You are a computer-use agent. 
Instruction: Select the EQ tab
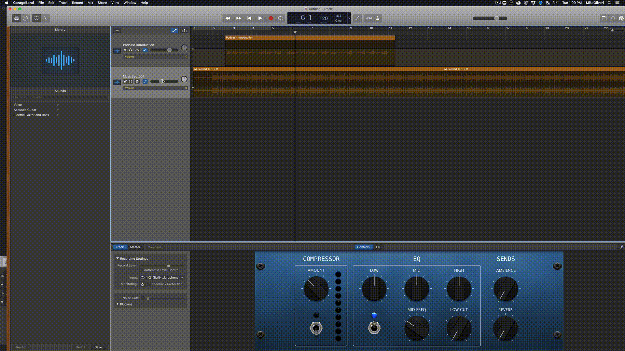pos(378,247)
